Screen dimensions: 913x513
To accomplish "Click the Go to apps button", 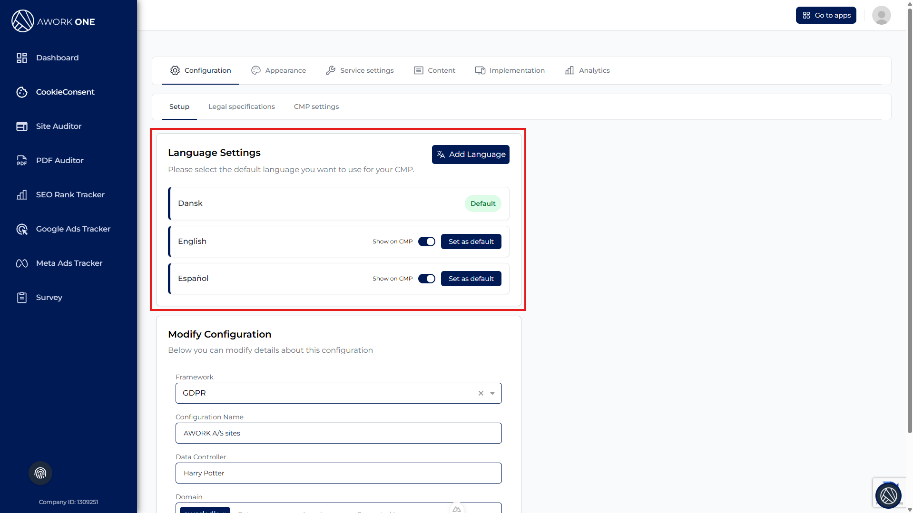I will pos(825,15).
